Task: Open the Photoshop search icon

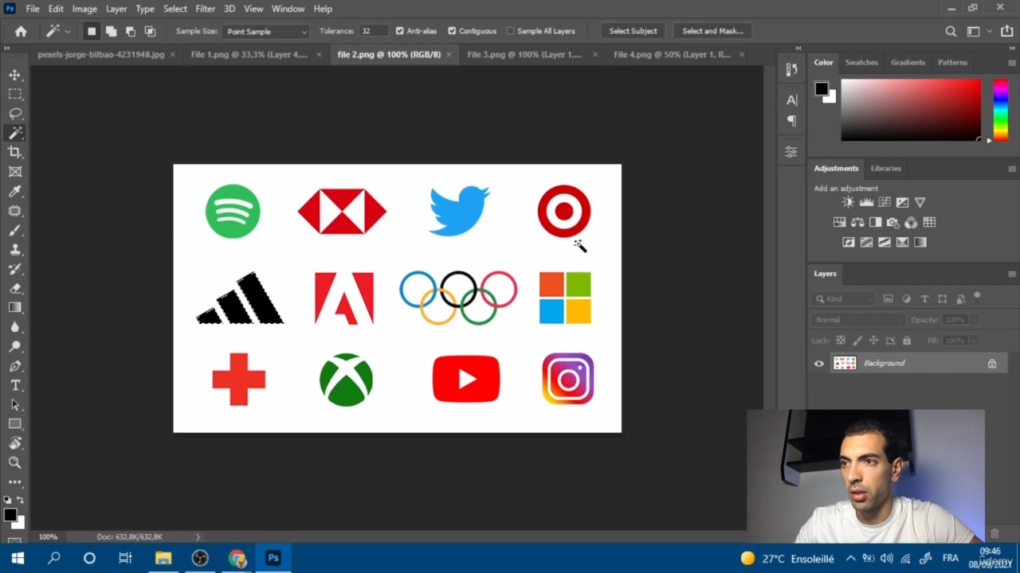Action: click(x=951, y=31)
